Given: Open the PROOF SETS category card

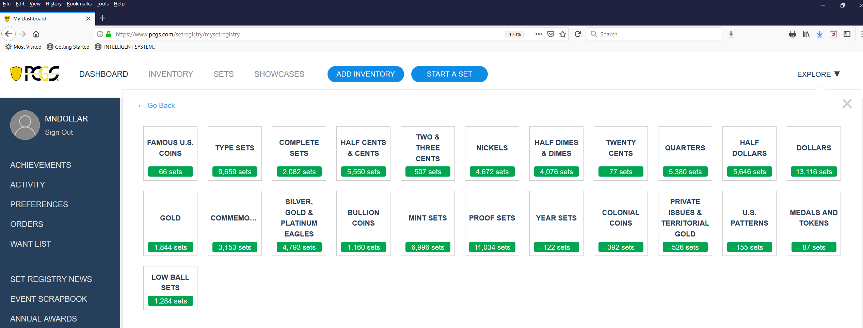Looking at the screenshot, I should [492, 223].
